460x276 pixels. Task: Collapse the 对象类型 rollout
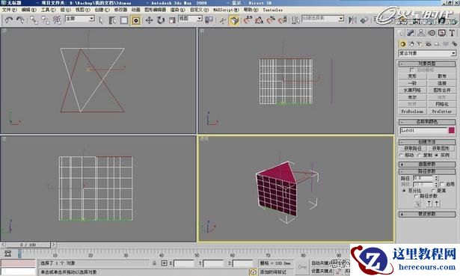(427, 64)
